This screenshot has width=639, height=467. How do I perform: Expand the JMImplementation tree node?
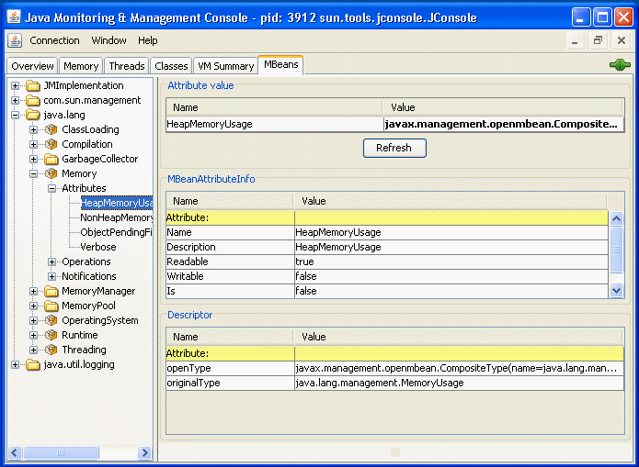tap(16, 85)
